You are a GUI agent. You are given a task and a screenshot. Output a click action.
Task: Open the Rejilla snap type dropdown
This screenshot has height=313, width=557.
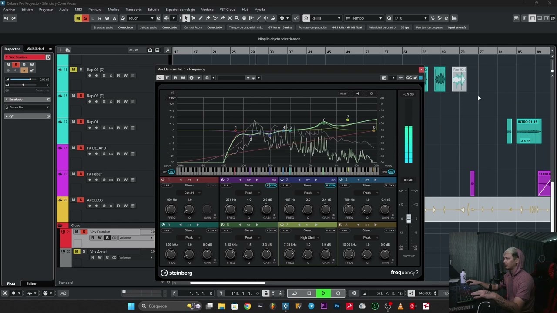[x=325, y=18]
